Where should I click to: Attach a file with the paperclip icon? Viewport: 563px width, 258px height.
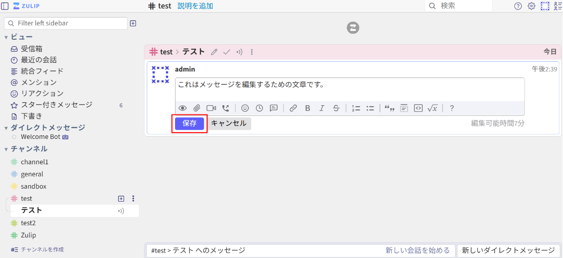[x=197, y=108]
